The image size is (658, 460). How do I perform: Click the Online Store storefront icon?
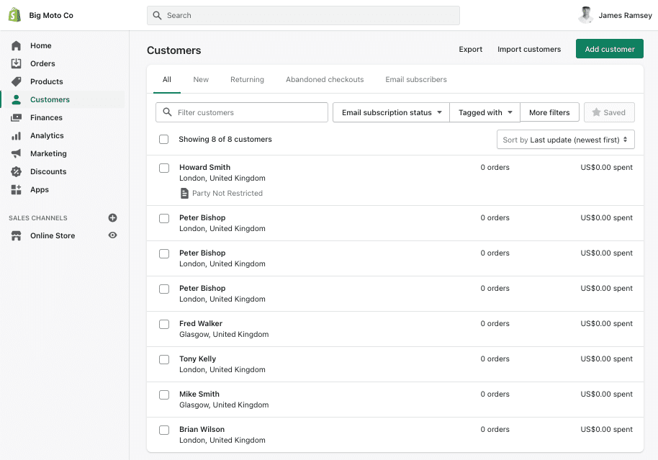(x=16, y=236)
